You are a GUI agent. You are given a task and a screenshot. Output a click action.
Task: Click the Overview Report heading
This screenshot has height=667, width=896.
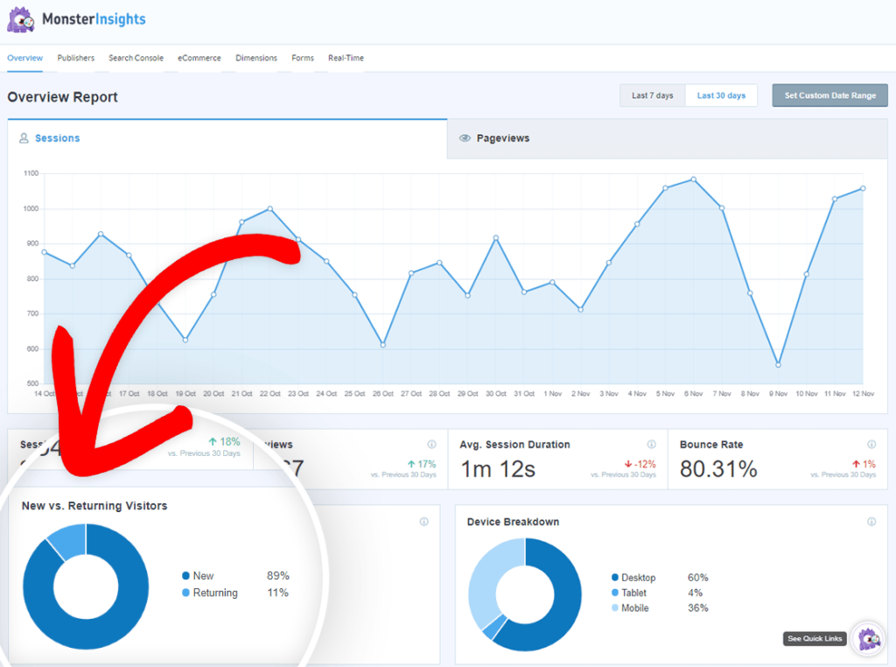click(x=62, y=97)
